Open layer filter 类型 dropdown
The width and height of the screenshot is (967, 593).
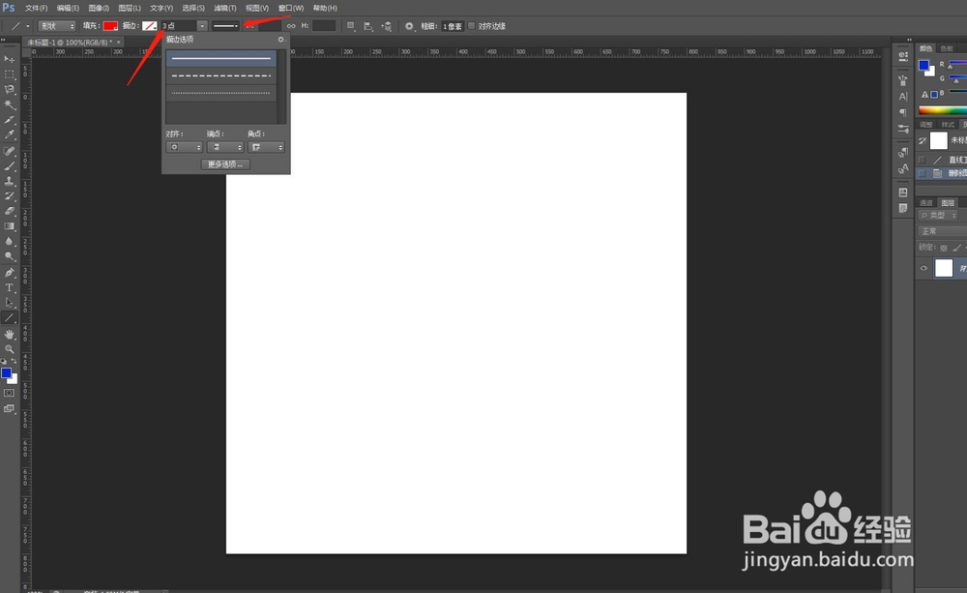click(x=937, y=216)
